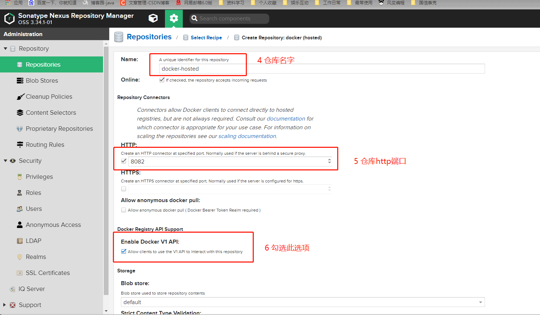This screenshot has width=540, height=315.
Task: Click the Browse package icon in top bar
Action: pyautogui.click(x=153, y=18)
